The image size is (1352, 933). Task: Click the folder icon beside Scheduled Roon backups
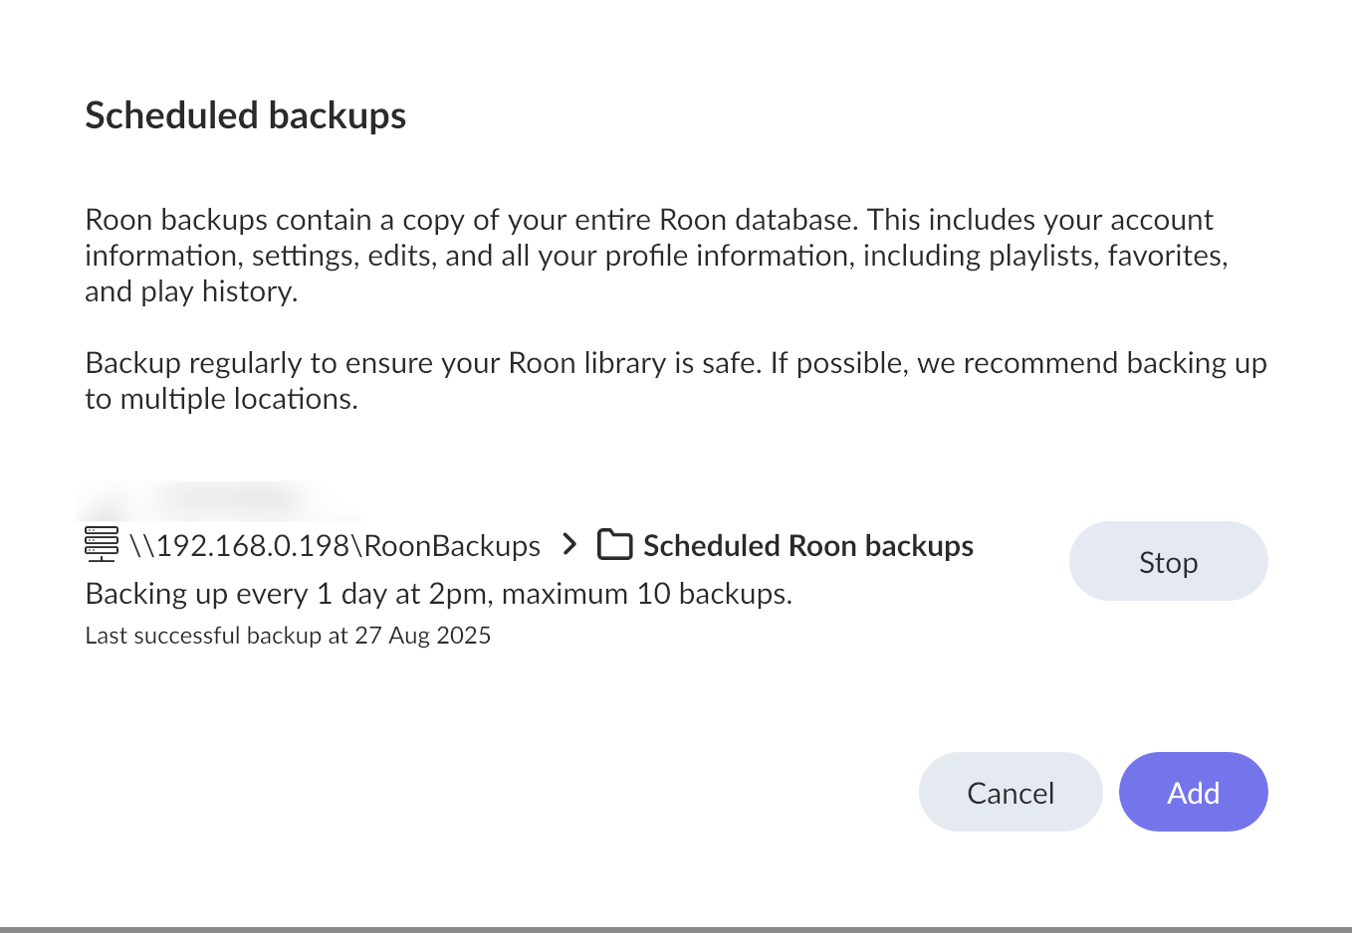(x=614, y=545)
